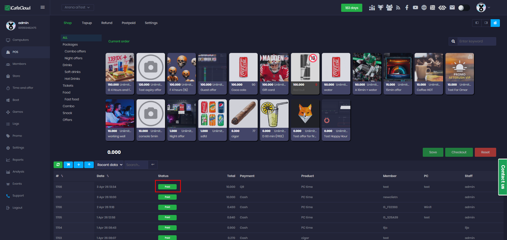The image size is (507, 240).
Task: Select the Shop tab
Action: point(68,23)
